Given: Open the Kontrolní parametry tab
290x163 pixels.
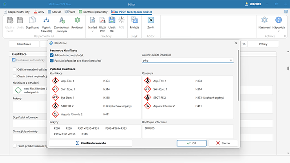Looking at the screenshot, I should (93, 12).
